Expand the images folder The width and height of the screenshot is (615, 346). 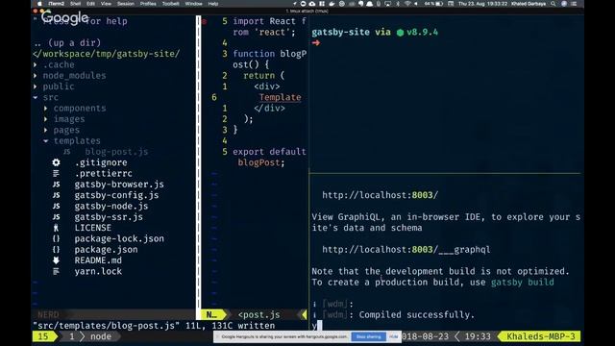click(46, 119)
